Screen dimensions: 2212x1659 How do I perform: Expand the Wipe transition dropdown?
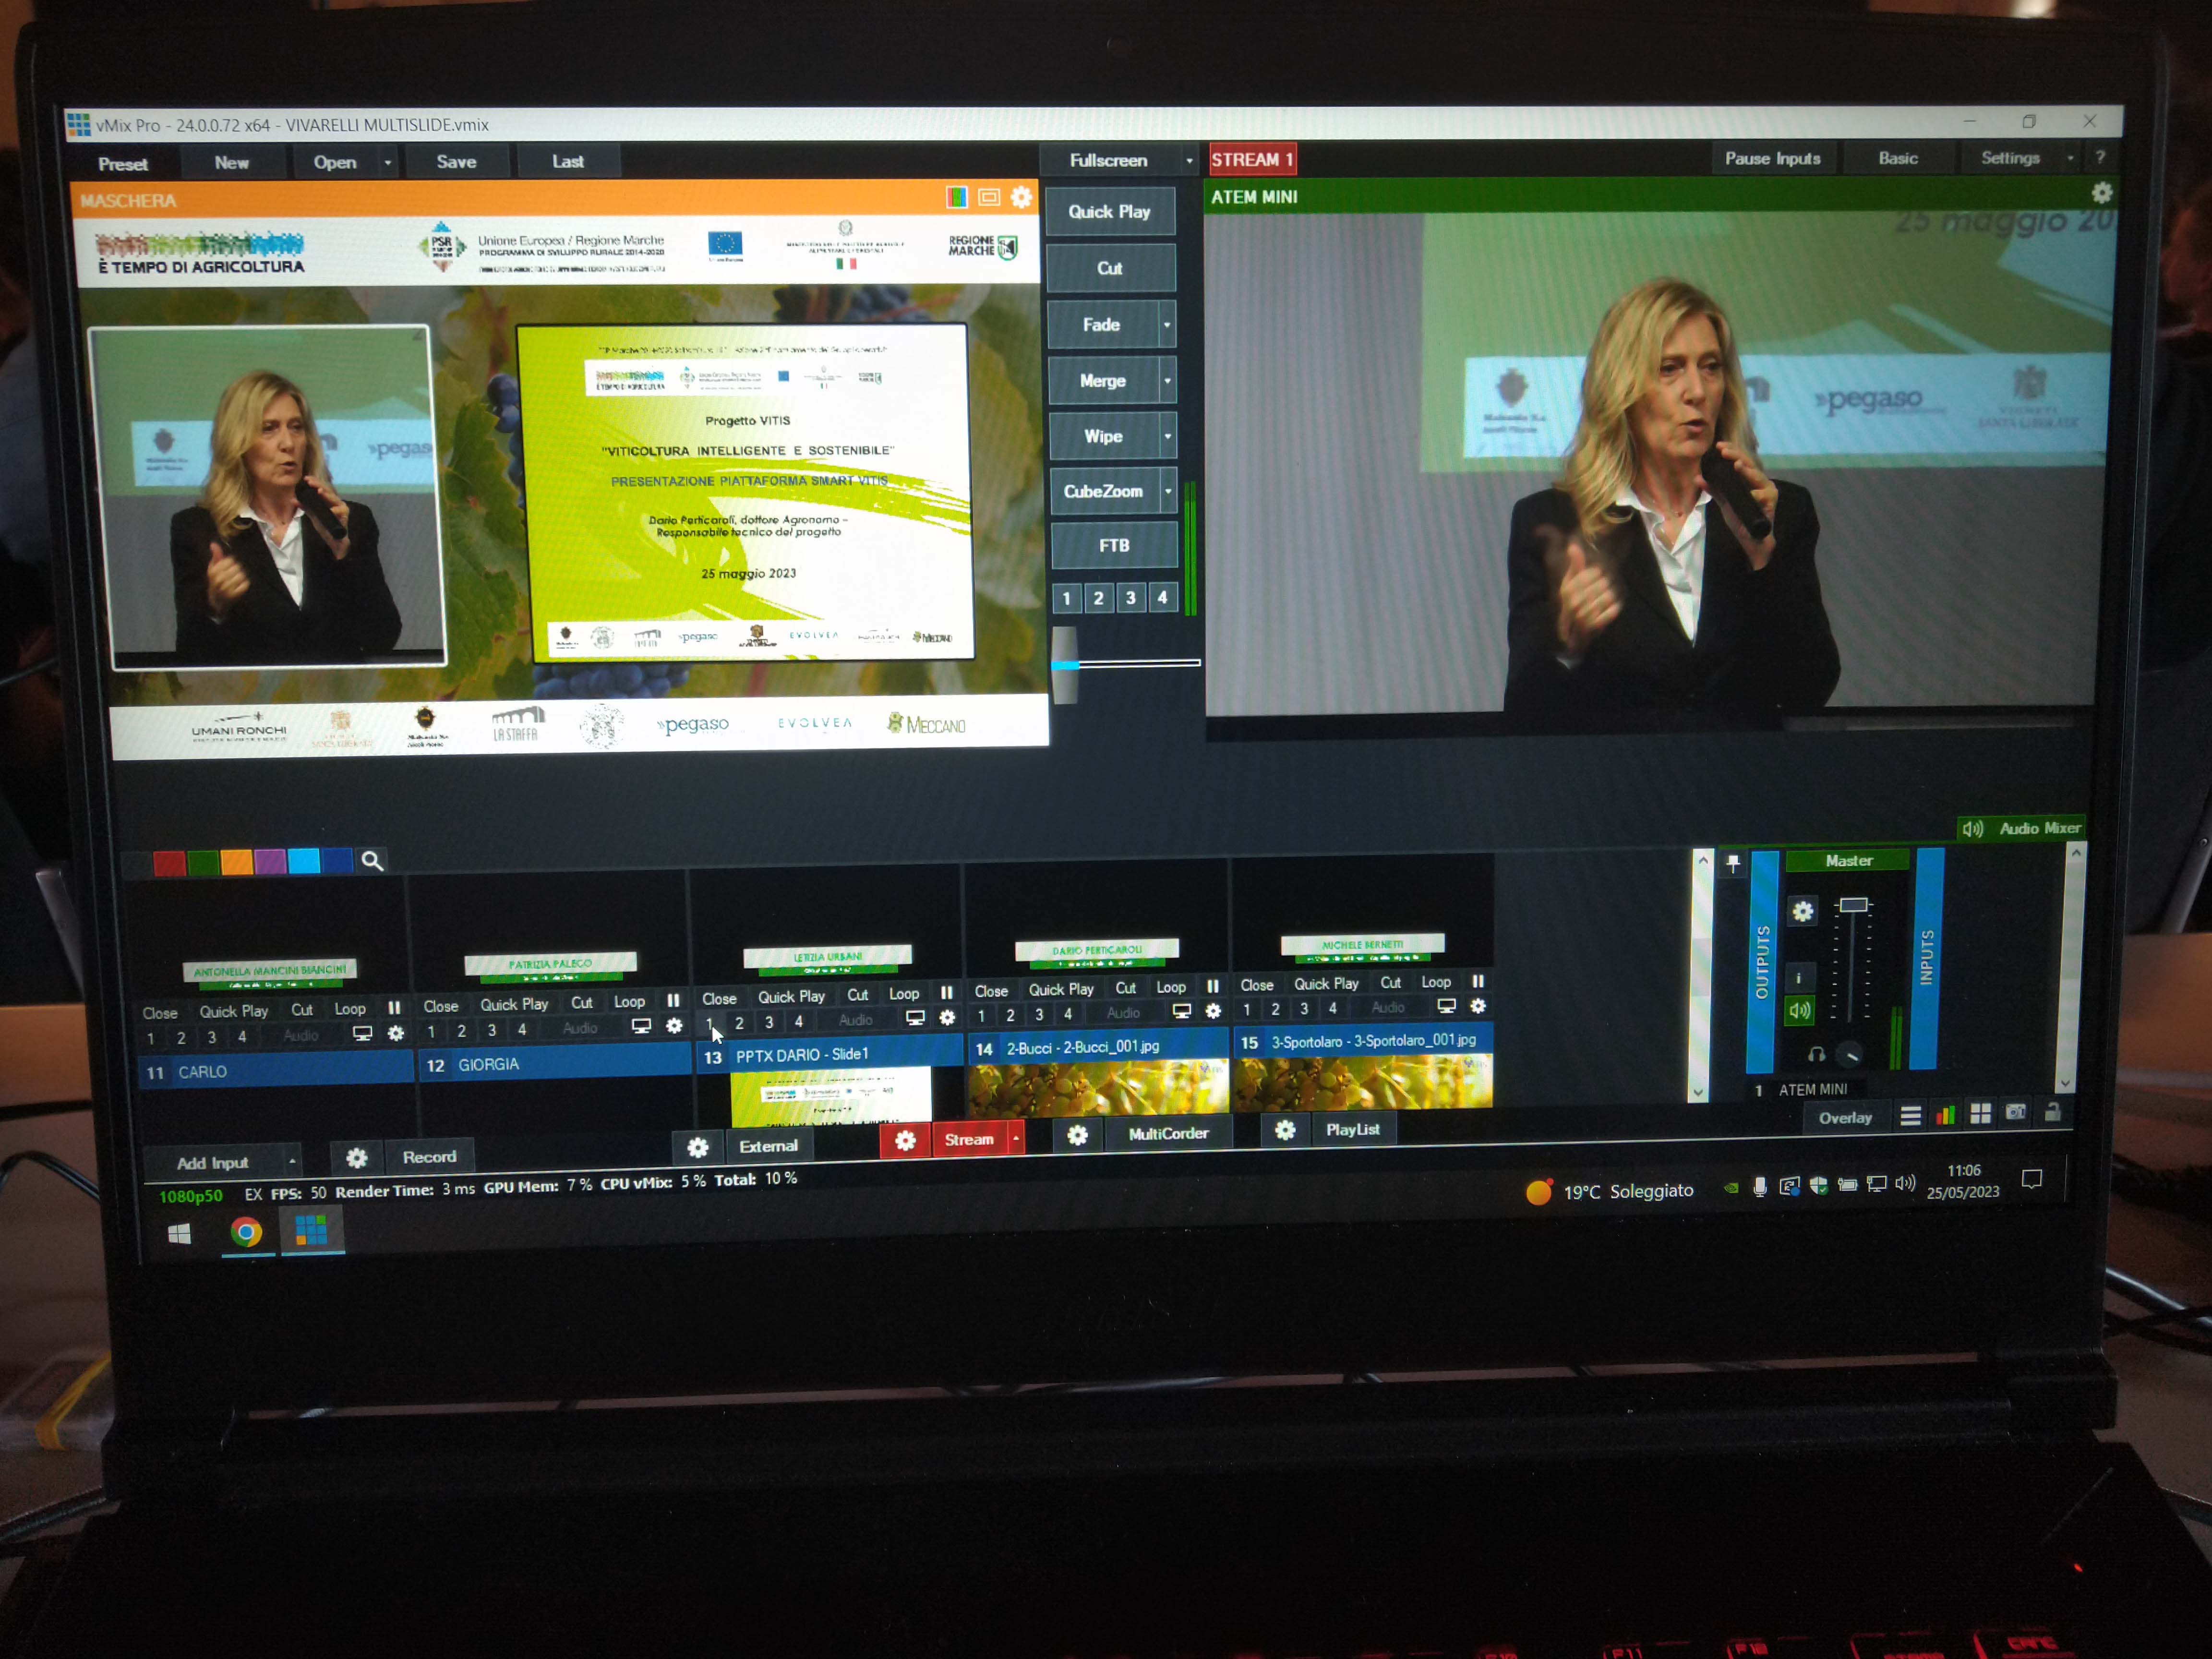click(1167, 436)
